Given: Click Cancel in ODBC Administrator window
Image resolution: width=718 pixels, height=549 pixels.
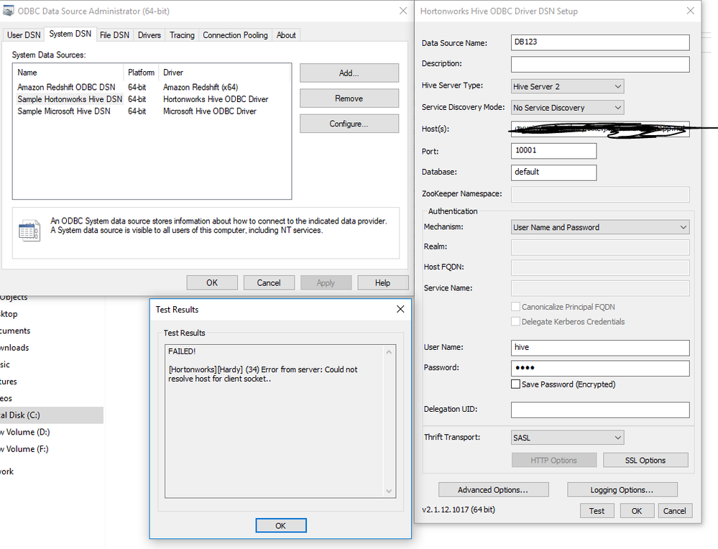Looking at the screenshot, I should (269, 282).
